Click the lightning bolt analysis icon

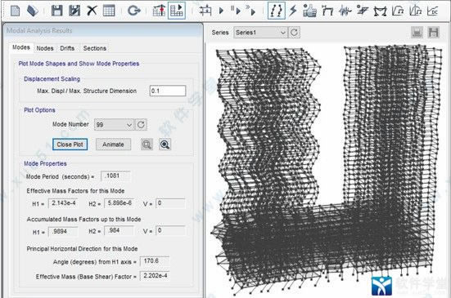click(293, 11)
